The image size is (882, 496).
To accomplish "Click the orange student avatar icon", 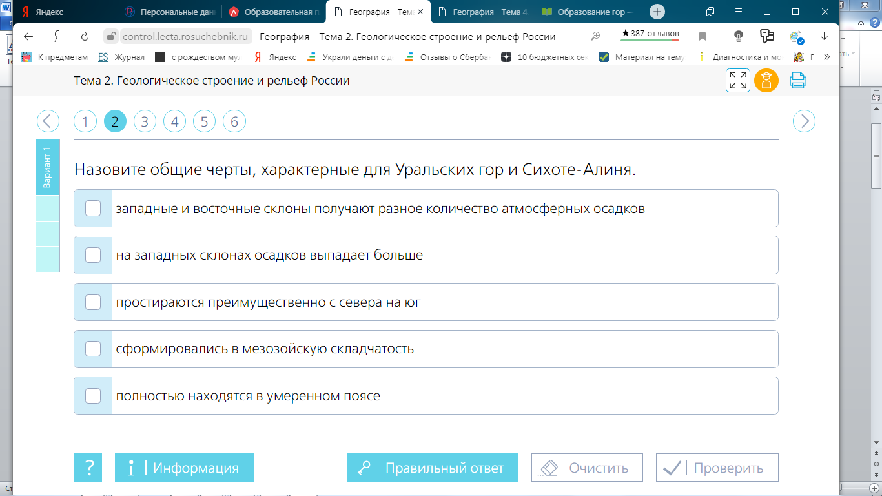I will [766, 81].
